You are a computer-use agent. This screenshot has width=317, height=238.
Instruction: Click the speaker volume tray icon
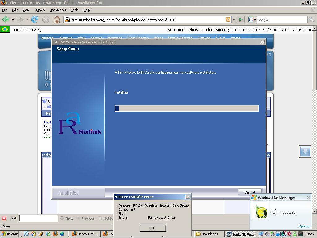pyautogui.click(x=267, y=234)
